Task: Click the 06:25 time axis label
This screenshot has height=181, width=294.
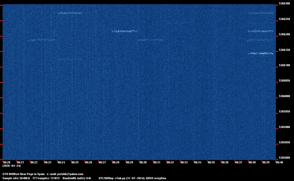Action: click(75, 162)
